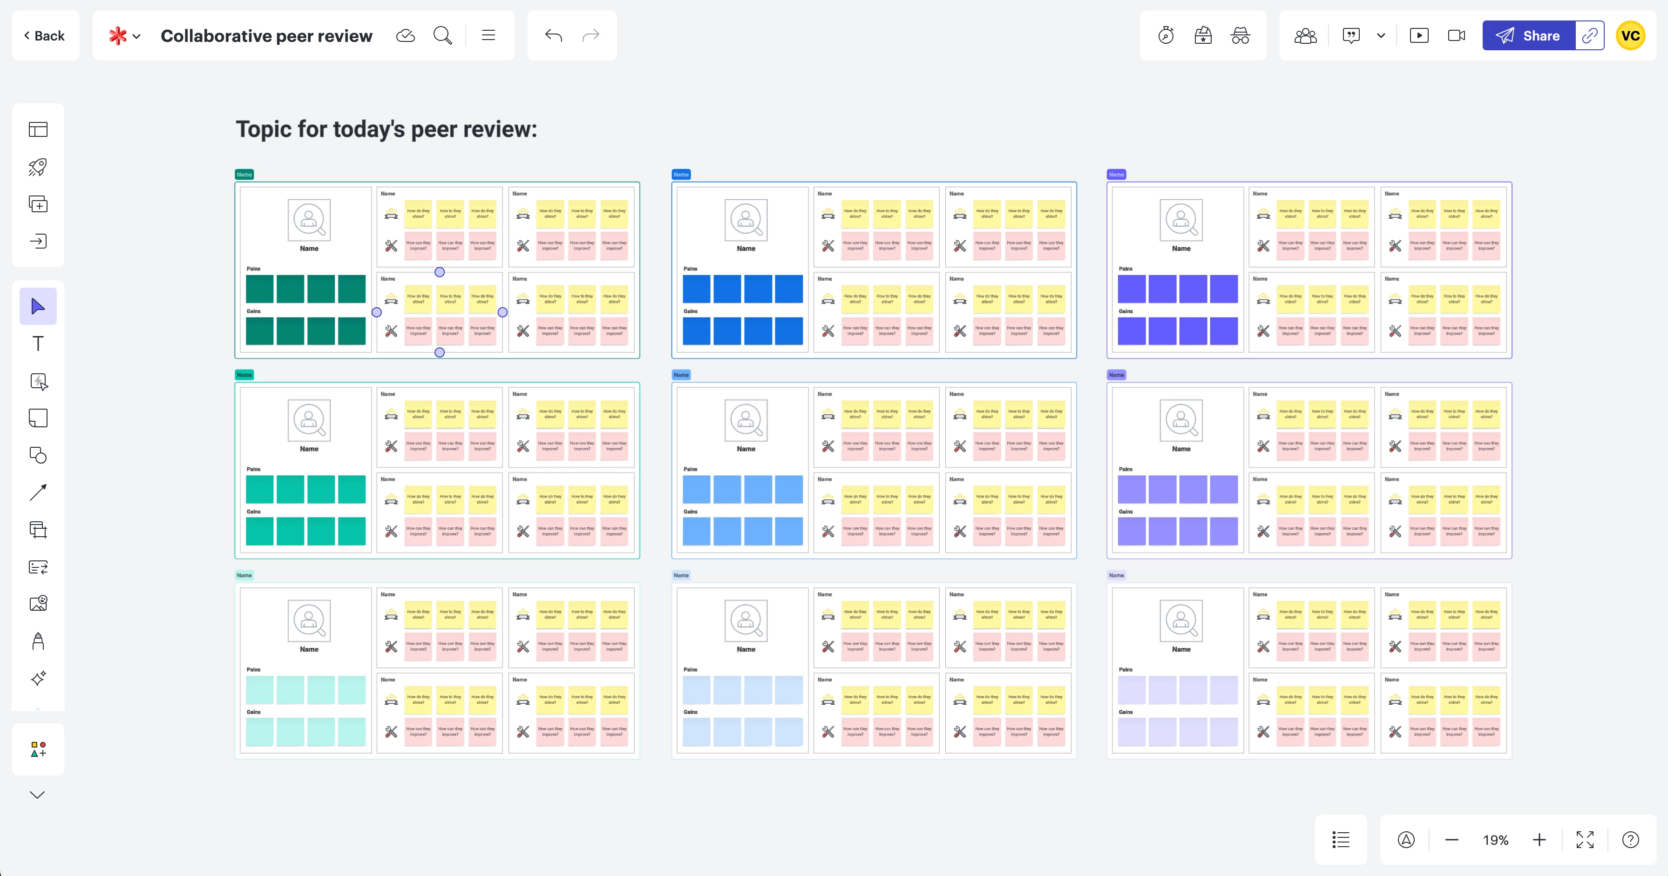Image resolution: width=1668 pixels, height=876 pixels.
Task: Start presentation with play icon
Action: coord(1419,36)
